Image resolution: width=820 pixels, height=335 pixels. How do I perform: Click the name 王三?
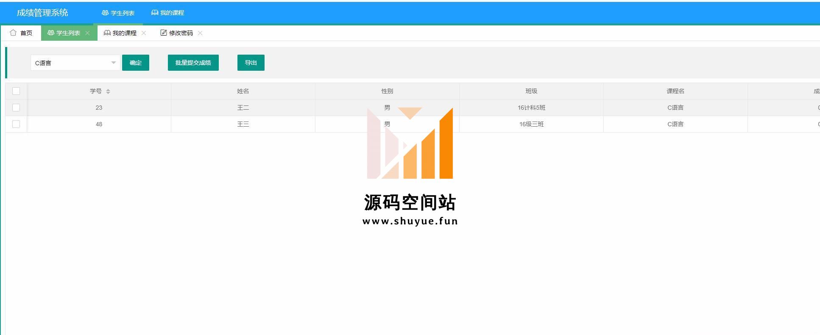[243, 124]
